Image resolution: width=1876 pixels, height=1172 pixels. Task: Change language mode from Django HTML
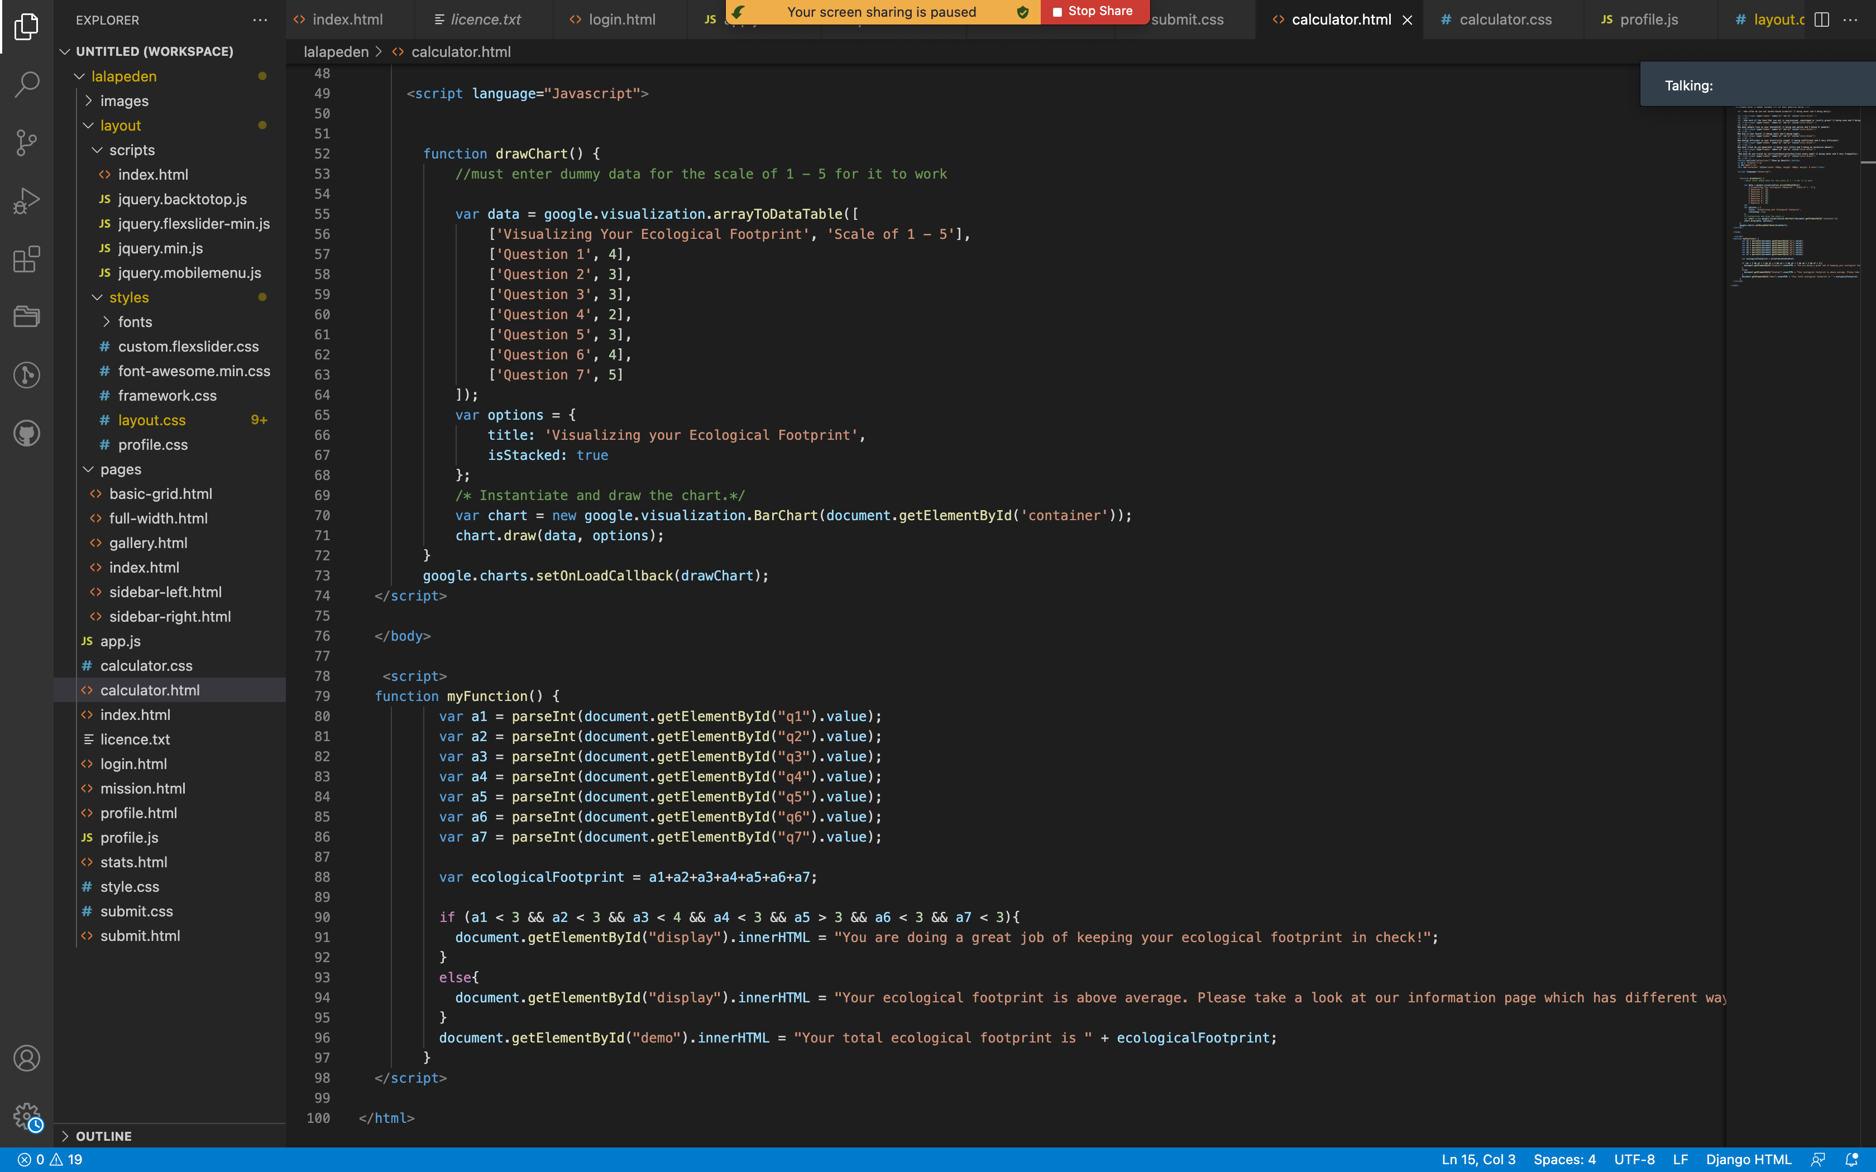click(x=1748, y=1160)
